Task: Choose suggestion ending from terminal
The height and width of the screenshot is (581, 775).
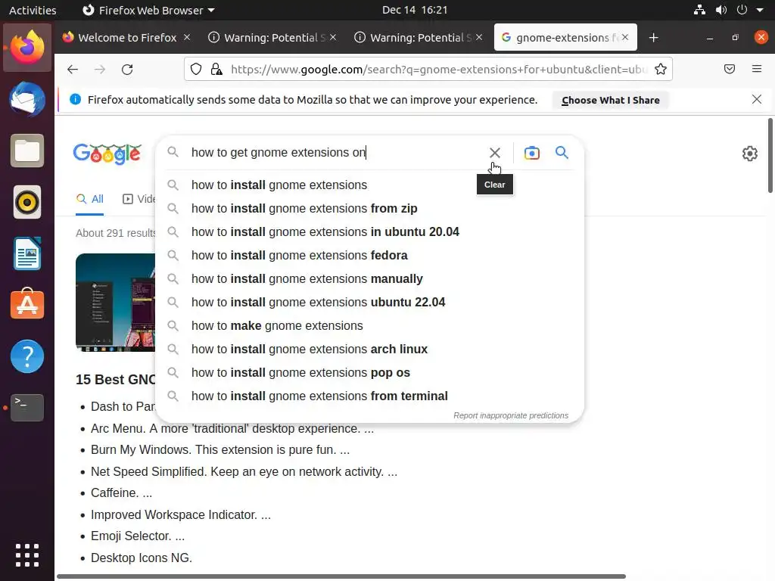Action: tap(369, 396)
